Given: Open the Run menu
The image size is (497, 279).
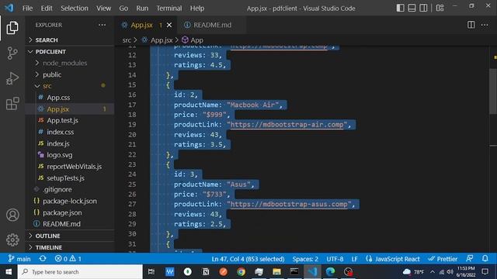Looking at the screenshot, I should [142, 9].
